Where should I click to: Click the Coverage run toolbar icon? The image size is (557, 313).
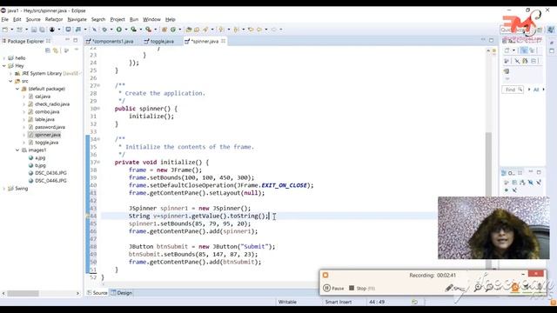(x=133, y=30)
